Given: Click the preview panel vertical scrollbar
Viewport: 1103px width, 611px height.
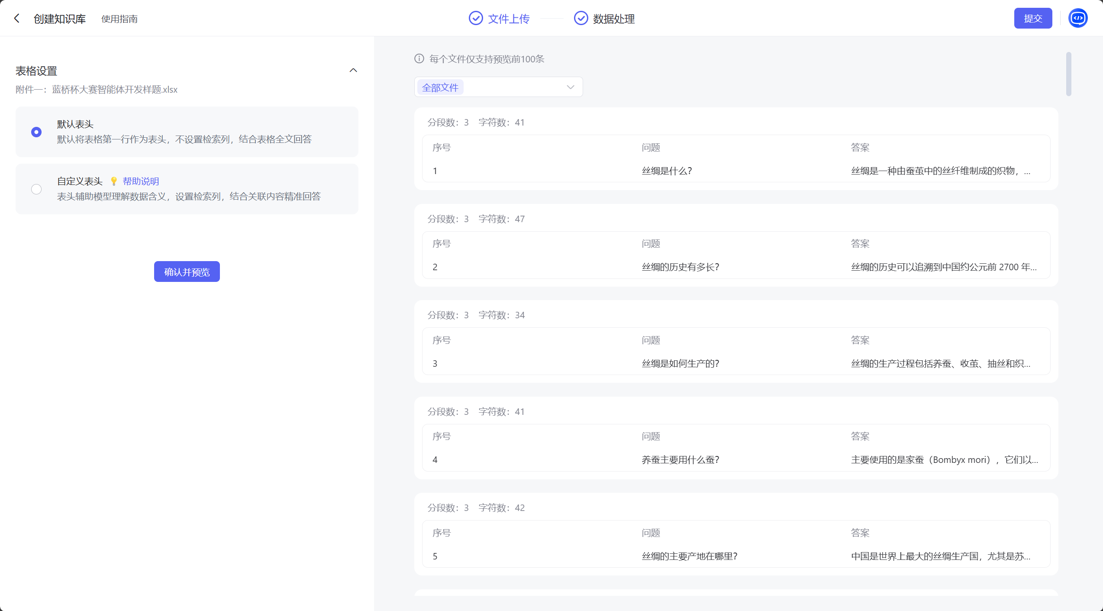Looking at the screenshot, I should (x=1068, y=74).
